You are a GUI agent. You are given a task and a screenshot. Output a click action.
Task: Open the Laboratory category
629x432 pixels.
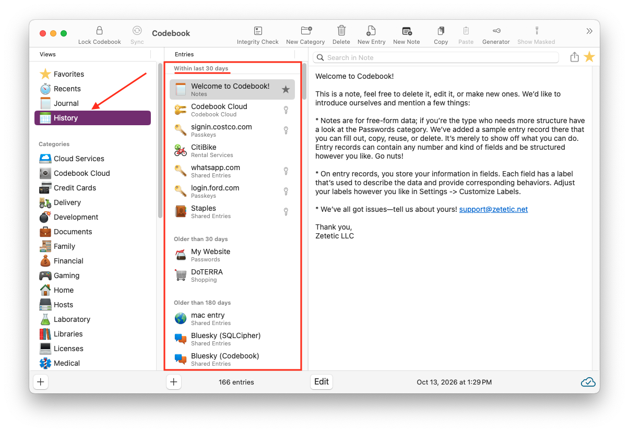coord(92,319)
